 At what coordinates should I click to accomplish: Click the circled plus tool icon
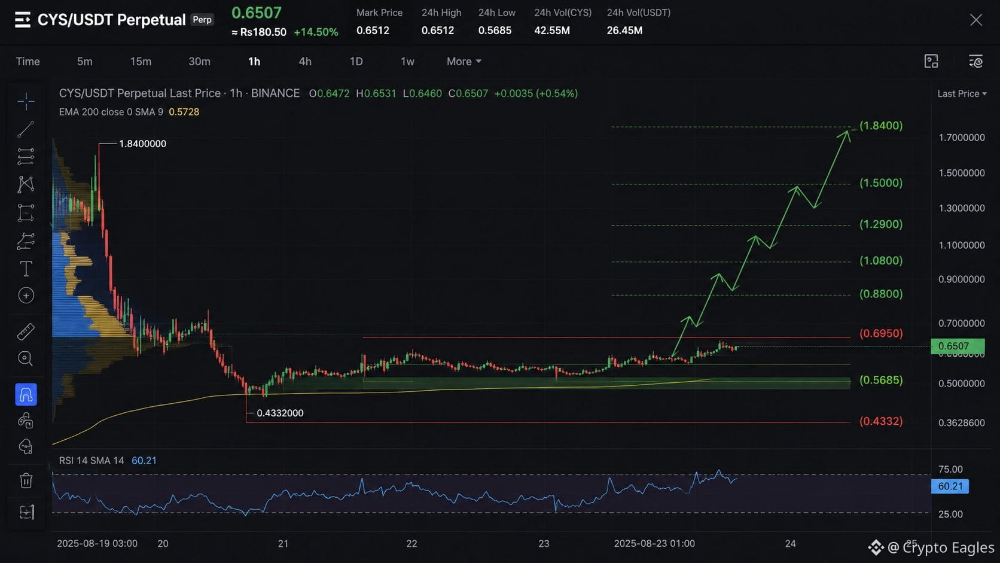[26, 296]
